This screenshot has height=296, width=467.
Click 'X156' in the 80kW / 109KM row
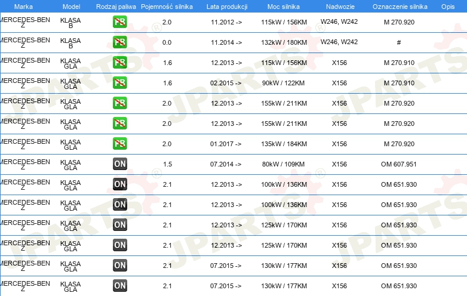click(340, 164)
